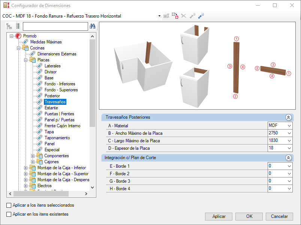Click the Cancelar button
This screenshot has height=225, width=301.
[x=279, y=216]
